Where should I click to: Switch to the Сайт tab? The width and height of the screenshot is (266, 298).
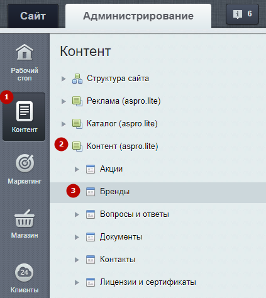(x=33, y=16)
